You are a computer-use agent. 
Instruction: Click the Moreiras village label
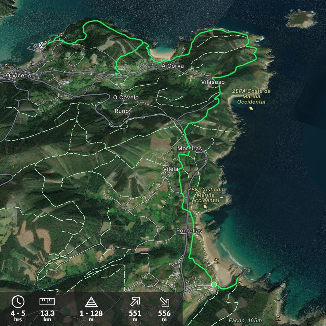click(190, 148)
